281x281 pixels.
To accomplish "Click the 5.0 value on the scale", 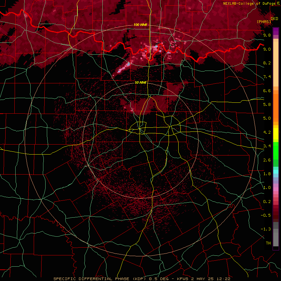I will tap(267, 118).
